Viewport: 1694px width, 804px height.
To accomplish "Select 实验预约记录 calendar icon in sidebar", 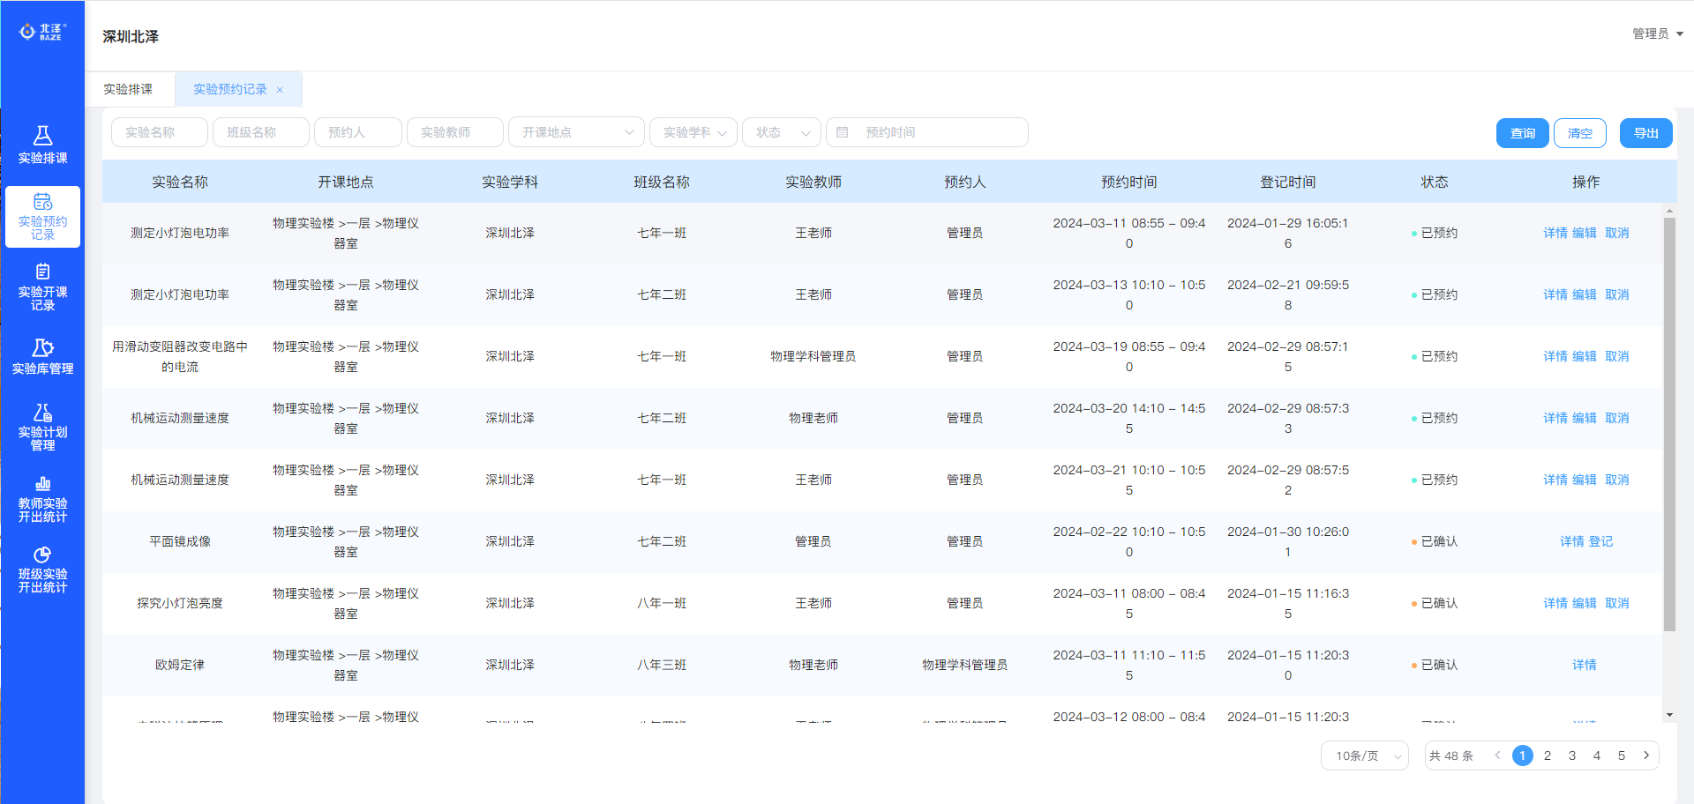I will click(x=42, y=202).
